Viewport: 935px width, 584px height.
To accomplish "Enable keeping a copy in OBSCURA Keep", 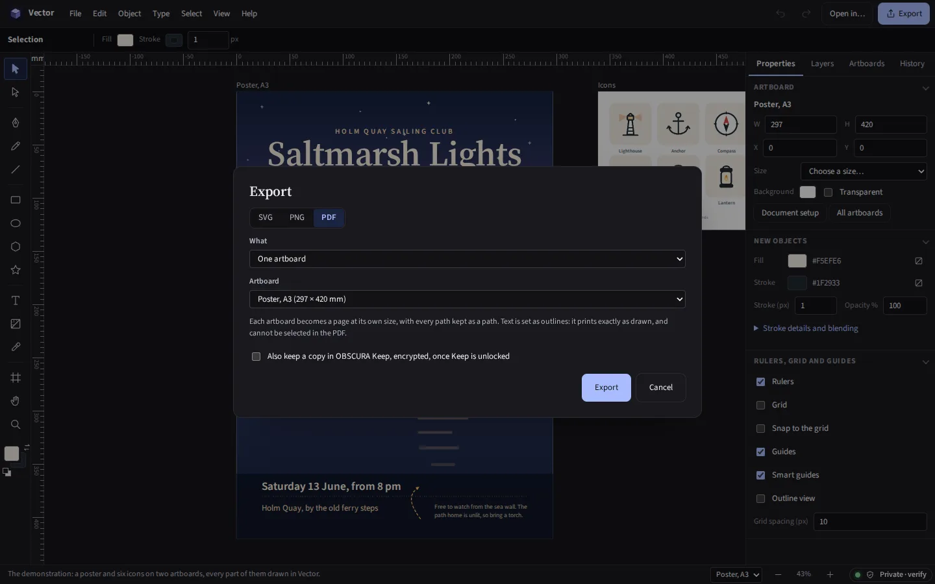I will point(256,356).
